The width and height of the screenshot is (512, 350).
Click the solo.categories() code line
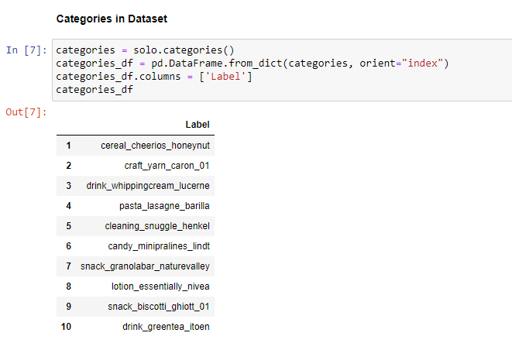tap(145, 50)
